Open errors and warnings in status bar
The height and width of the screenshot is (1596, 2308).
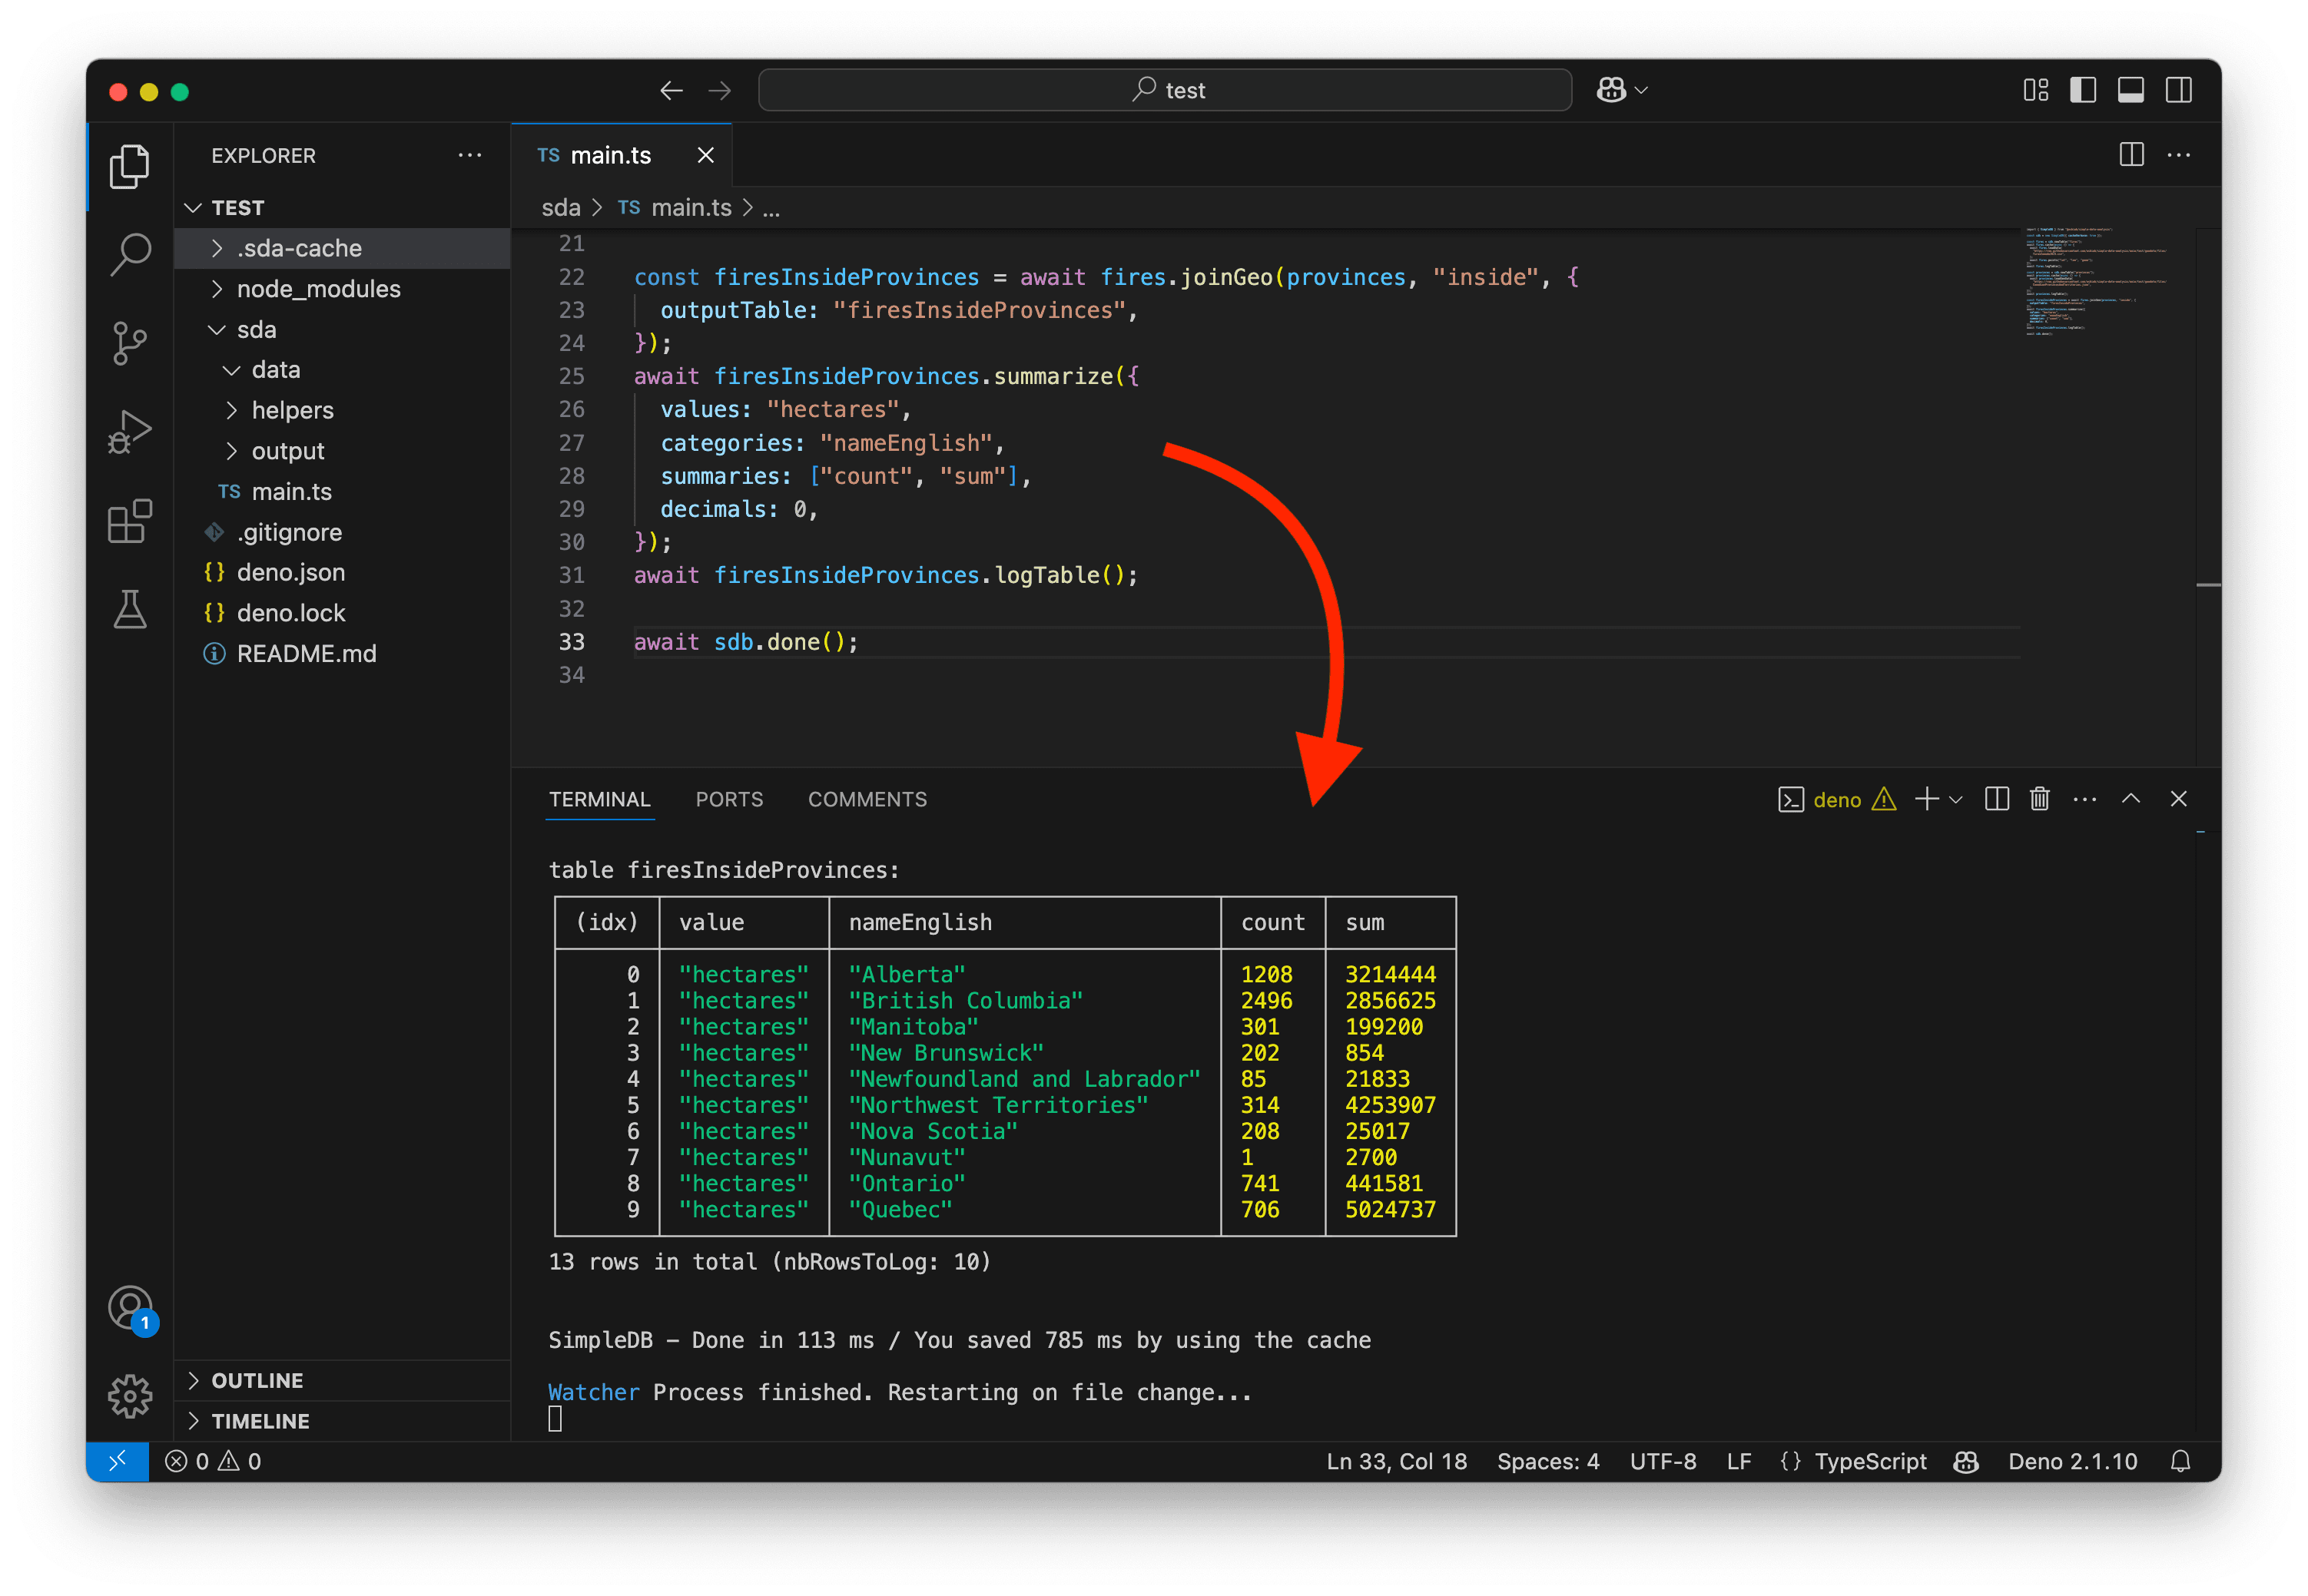tap(213, 1461)
